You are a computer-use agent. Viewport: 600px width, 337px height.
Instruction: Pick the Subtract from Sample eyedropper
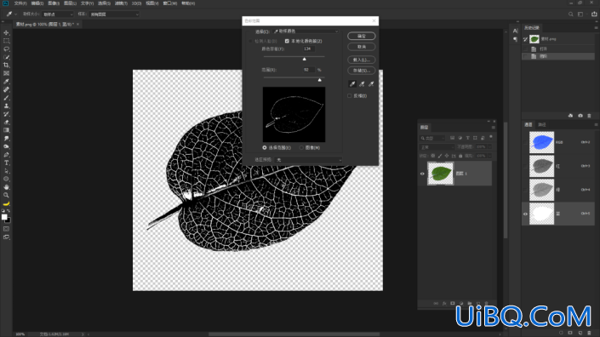[371, 83]
